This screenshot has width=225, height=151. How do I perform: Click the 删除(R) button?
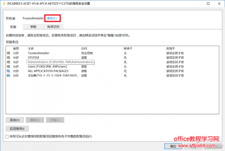pos(35,120)
